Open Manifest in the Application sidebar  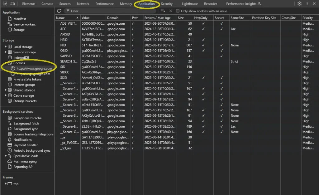(x=20, y=19)
